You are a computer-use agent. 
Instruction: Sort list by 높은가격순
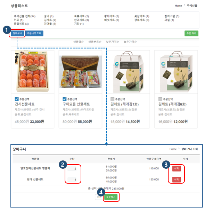point(130,42)
